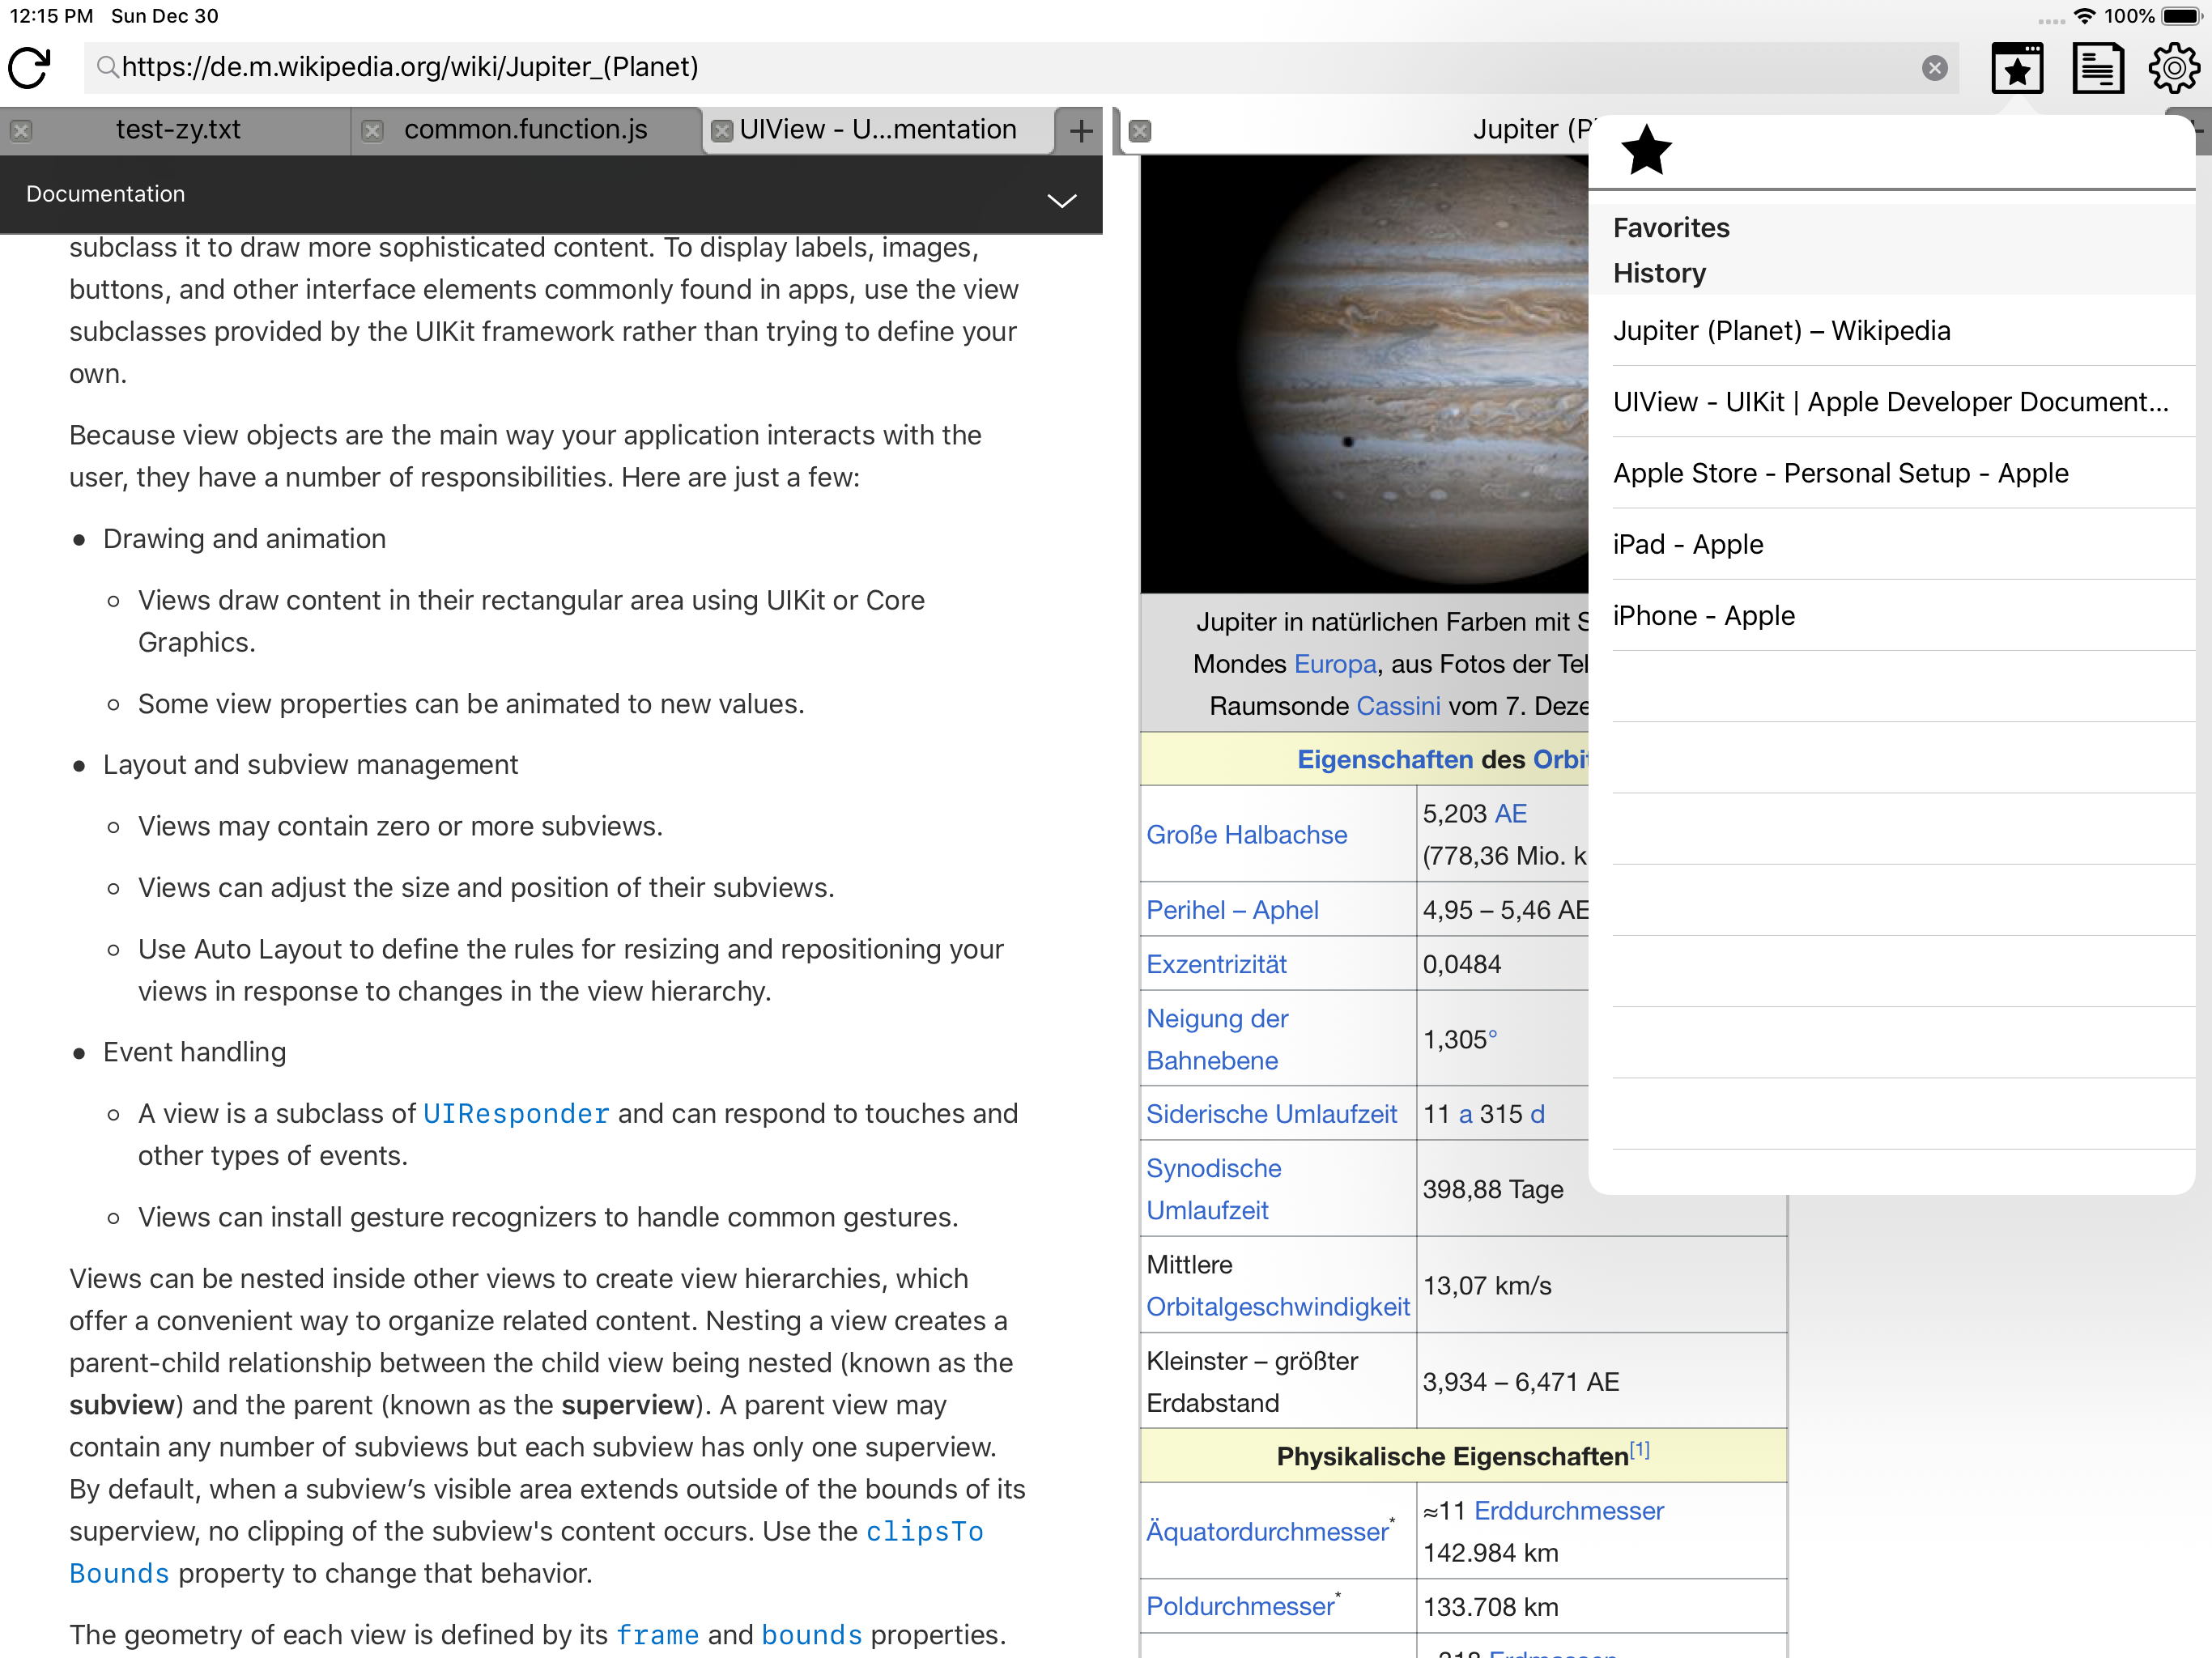Viewport: 2212px width, 1658px height.
Task: Close the Jupiter tab in the right pane
Action: [1140, 131]
